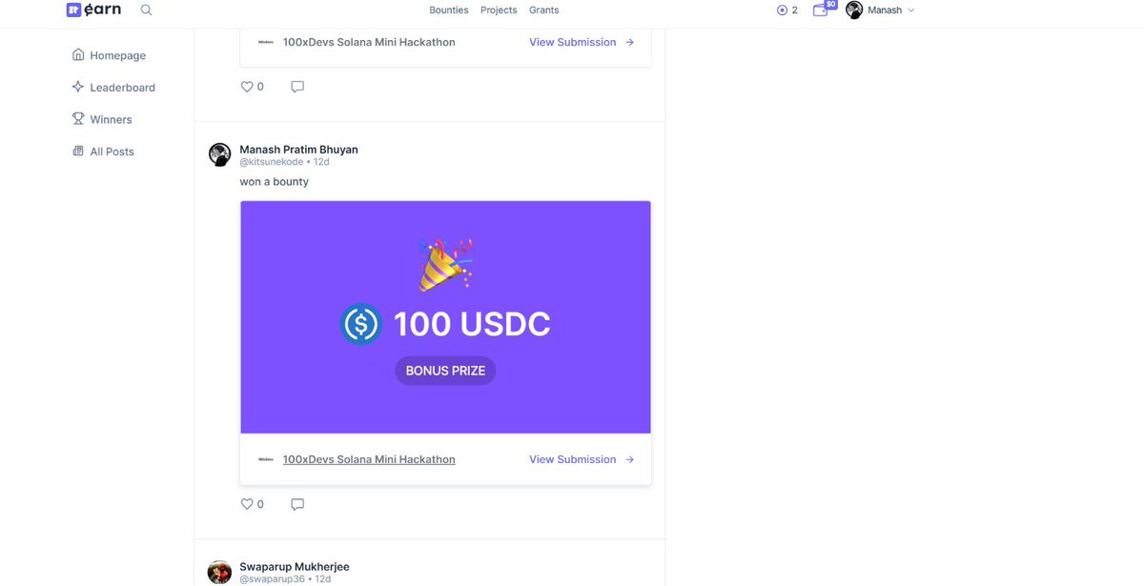Viewport: 1144px width, 586px height.
Task: Open comments on the top post
Action: point(297,87)
